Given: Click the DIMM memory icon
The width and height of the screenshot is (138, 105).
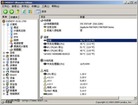Looking at the screenshot, I should tap(45, 94).
